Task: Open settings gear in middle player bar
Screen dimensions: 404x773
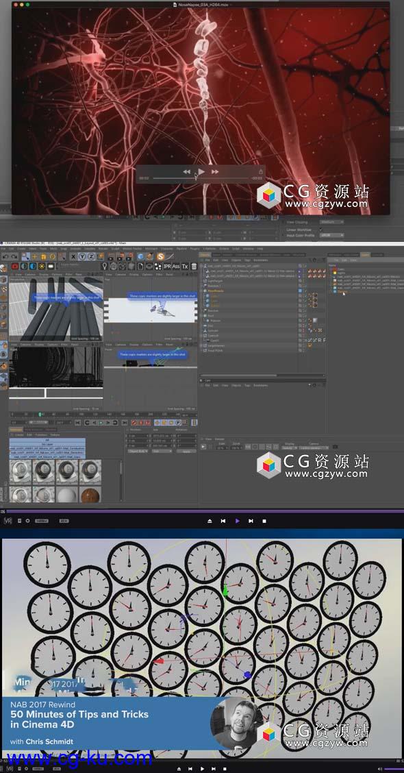Action: (x=27, y=521)
